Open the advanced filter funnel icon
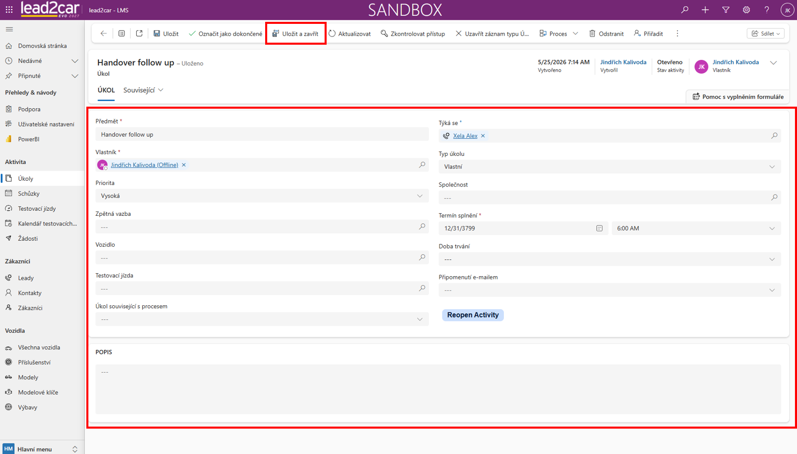 pyautogui.click(x=726, y=10)
